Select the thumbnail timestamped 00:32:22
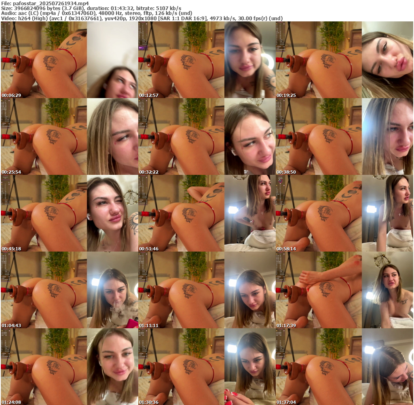Viewport: 414px width, 405px height. pyautogui.click(x=207, y=136)
